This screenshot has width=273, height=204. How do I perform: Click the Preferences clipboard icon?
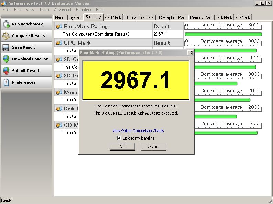click(x=6, y=82)
